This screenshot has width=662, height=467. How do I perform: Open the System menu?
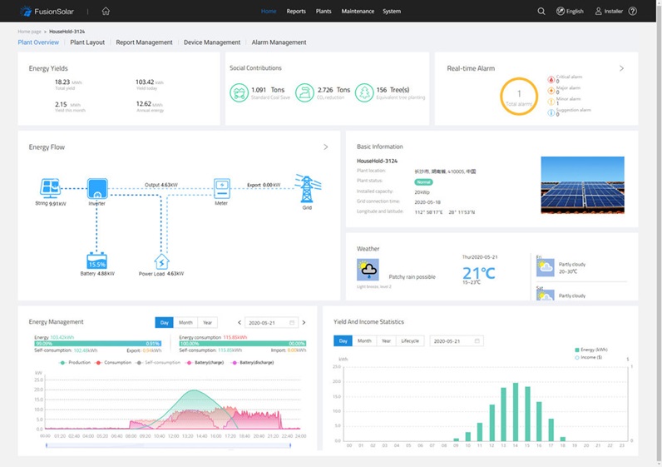[392, 12]
